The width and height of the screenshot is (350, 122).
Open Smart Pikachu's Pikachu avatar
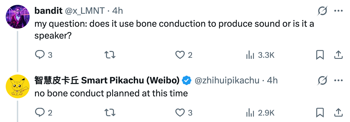(18, 86)
